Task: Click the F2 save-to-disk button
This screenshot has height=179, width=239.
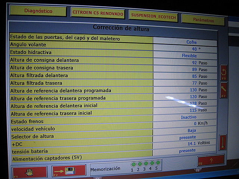Action: (69, 171)
